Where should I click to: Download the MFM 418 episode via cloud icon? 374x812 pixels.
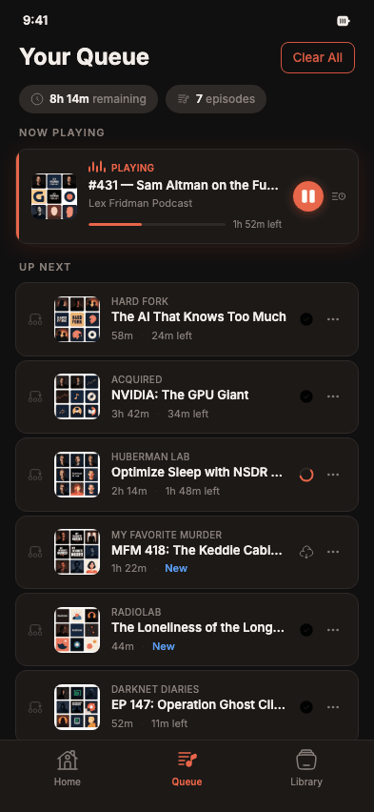[x=306, y=552]
